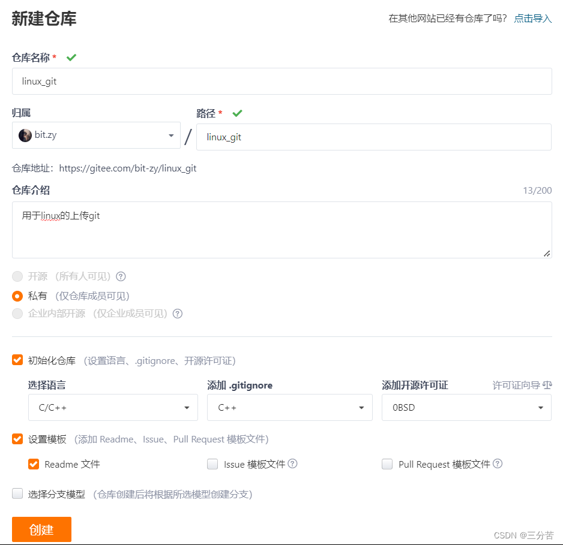The image size is (563, 545).
Task: Click the scales icon of 许可证向导
Action: tap(547, 385)
